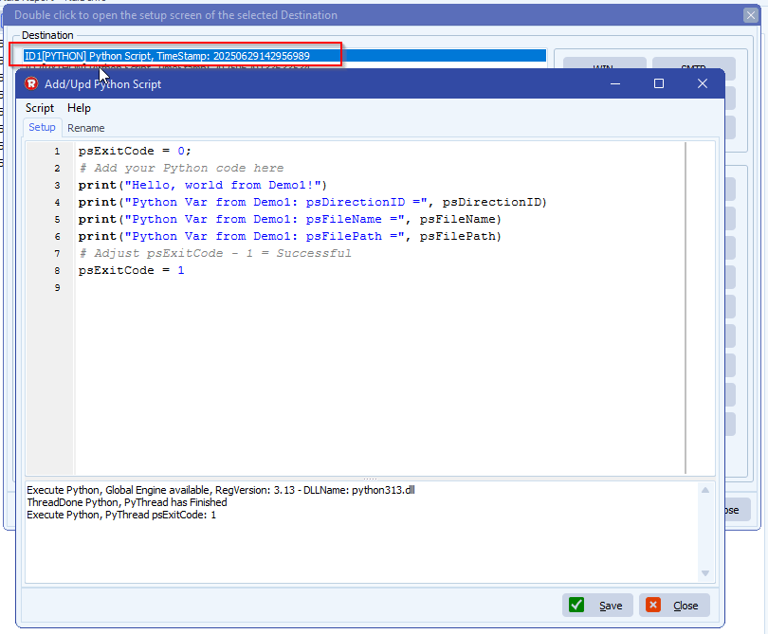The height and width of the screenshot is (634, 768).
Task: Minimize the Add/Upd Python Script window
Action: click(615, 83)
